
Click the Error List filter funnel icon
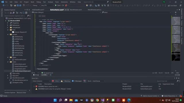coord(85,81)
